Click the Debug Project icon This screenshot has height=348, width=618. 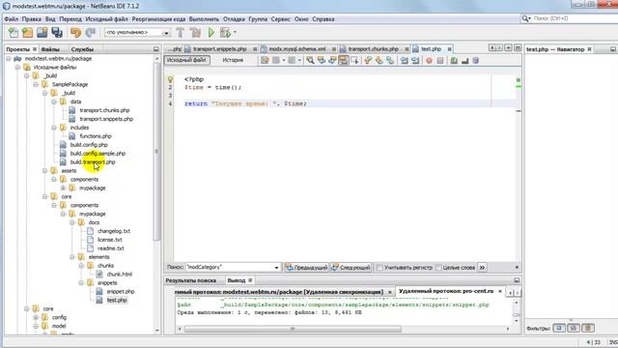pyautogui.click(x=225, y=33)
